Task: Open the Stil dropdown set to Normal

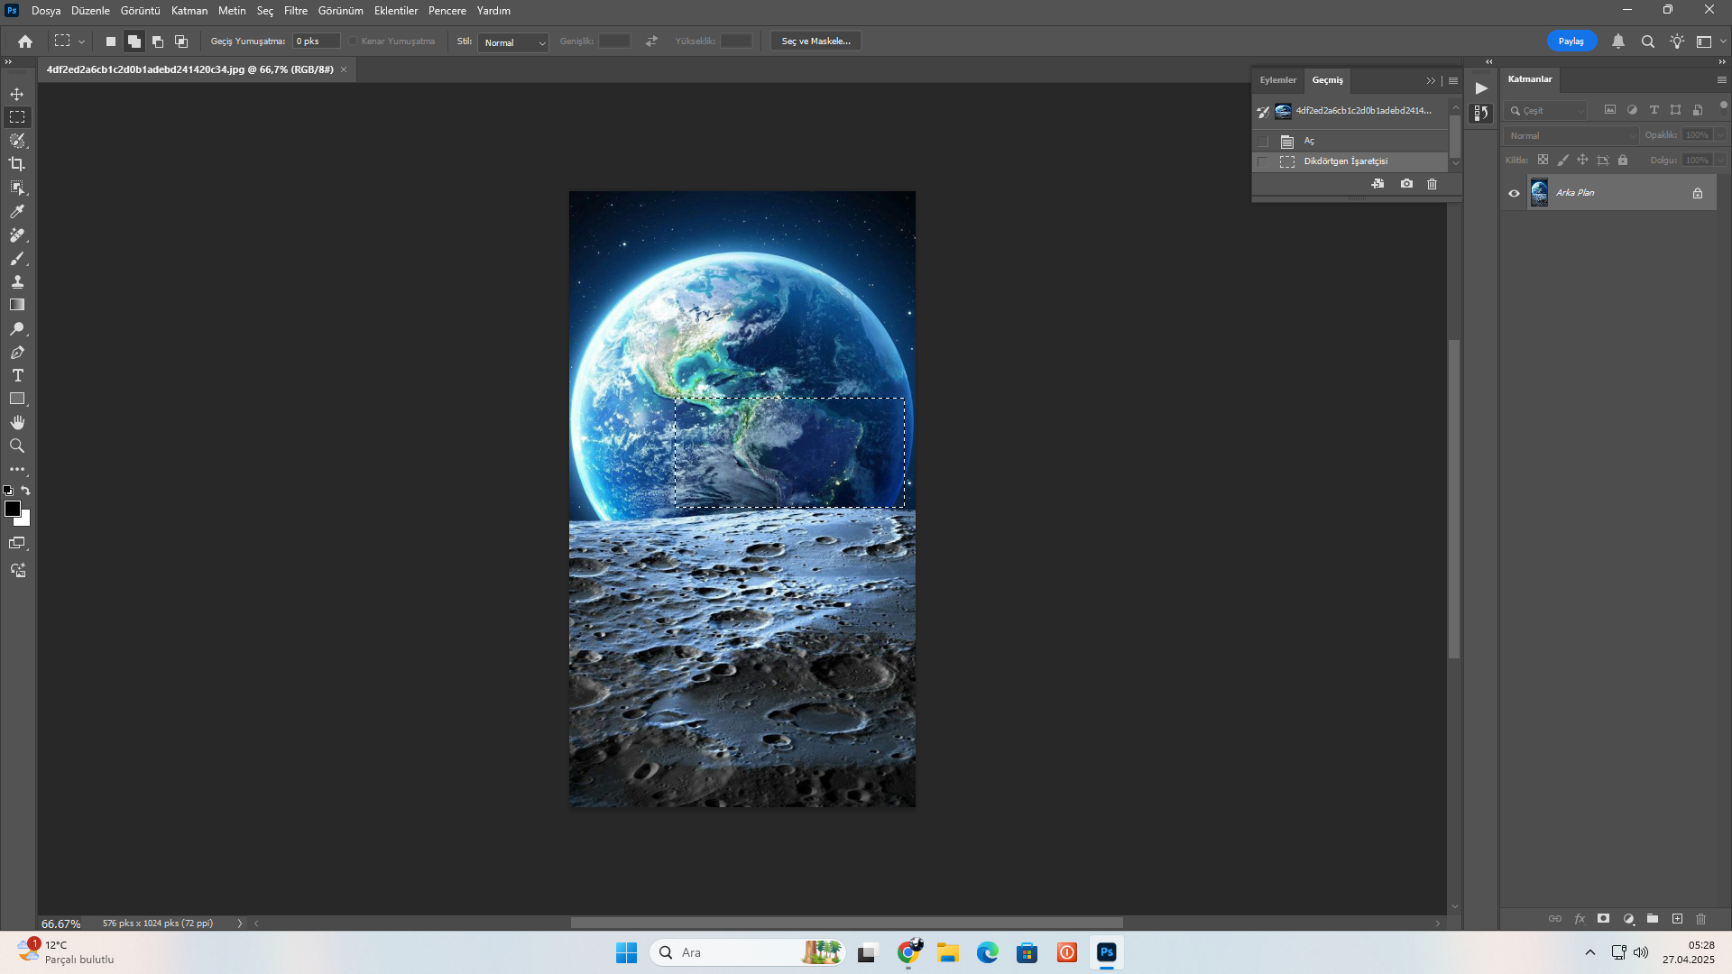Action: [x=513, y=42]
